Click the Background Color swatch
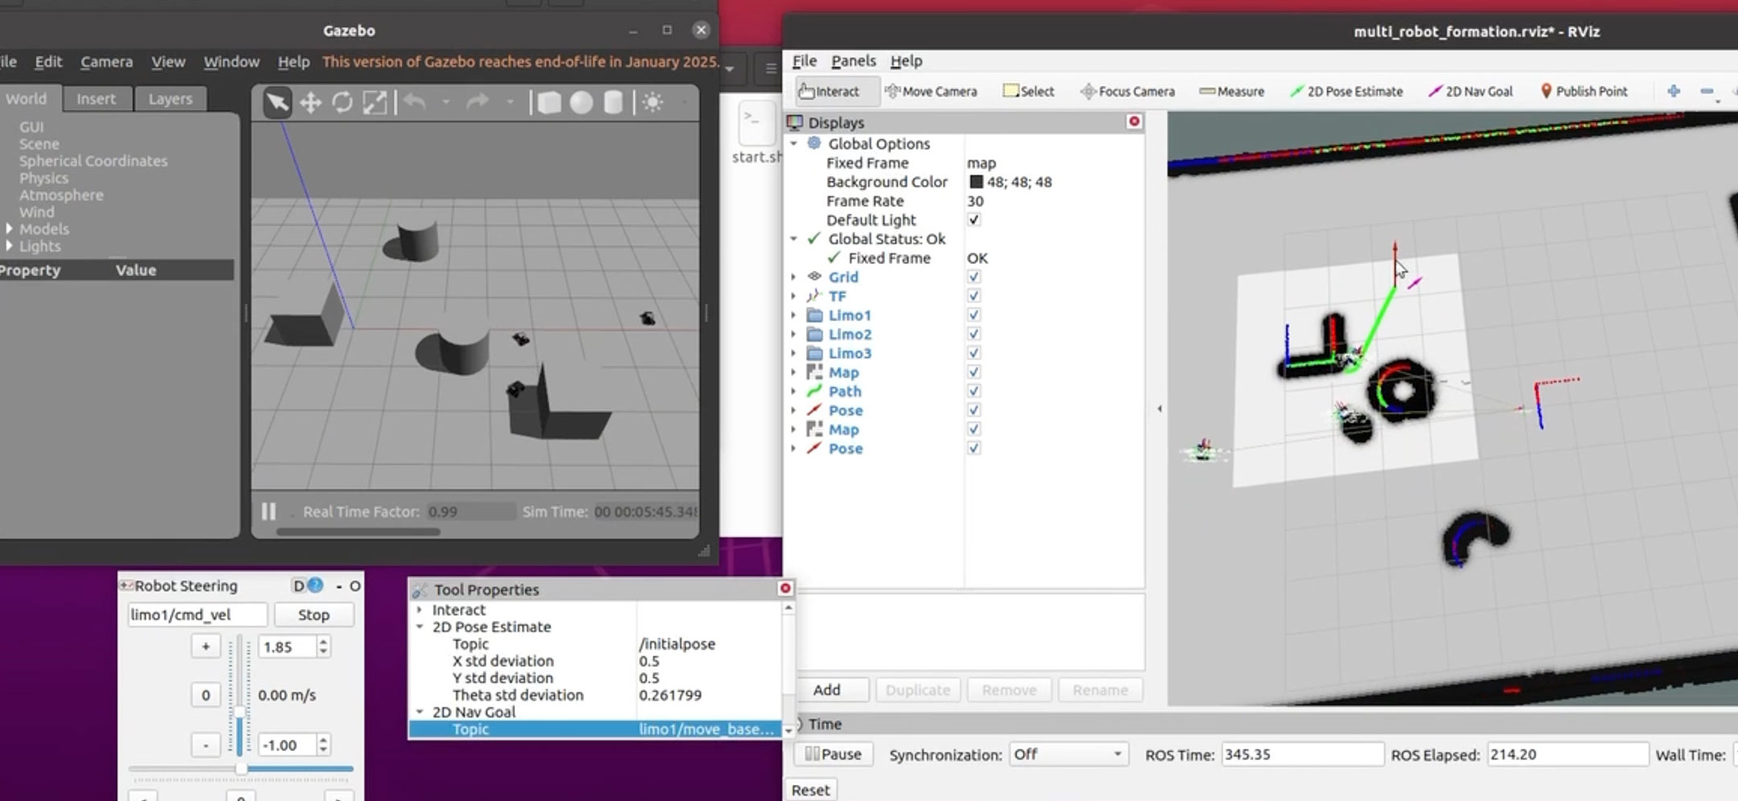The image size is (1738, 801). [976, 183]
